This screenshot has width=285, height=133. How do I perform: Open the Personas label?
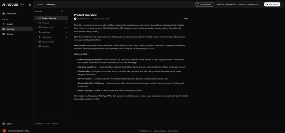(46, 23)
